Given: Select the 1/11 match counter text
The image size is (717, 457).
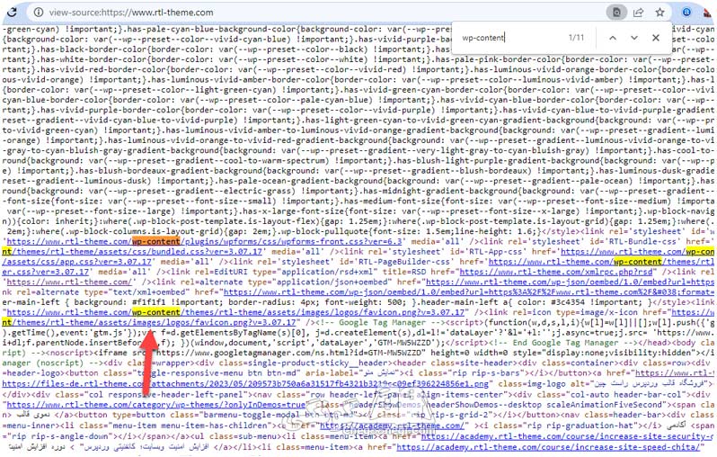Looking at the screenshot, I should (576, 38).
